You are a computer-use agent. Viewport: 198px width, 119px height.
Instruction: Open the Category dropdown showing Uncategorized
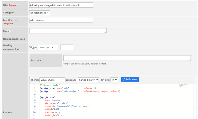[x=40, y=13]
